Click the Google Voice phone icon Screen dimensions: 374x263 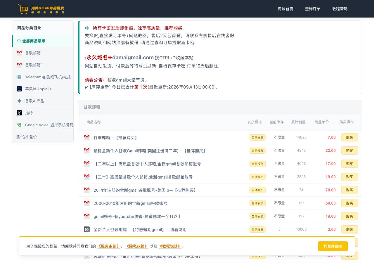pos(19,125)
